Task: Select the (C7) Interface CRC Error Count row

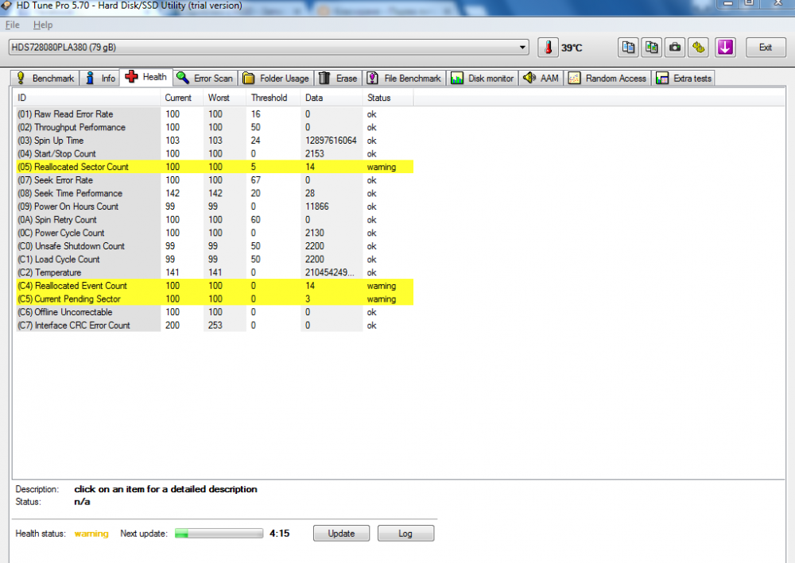Action: tap(215, 325)
